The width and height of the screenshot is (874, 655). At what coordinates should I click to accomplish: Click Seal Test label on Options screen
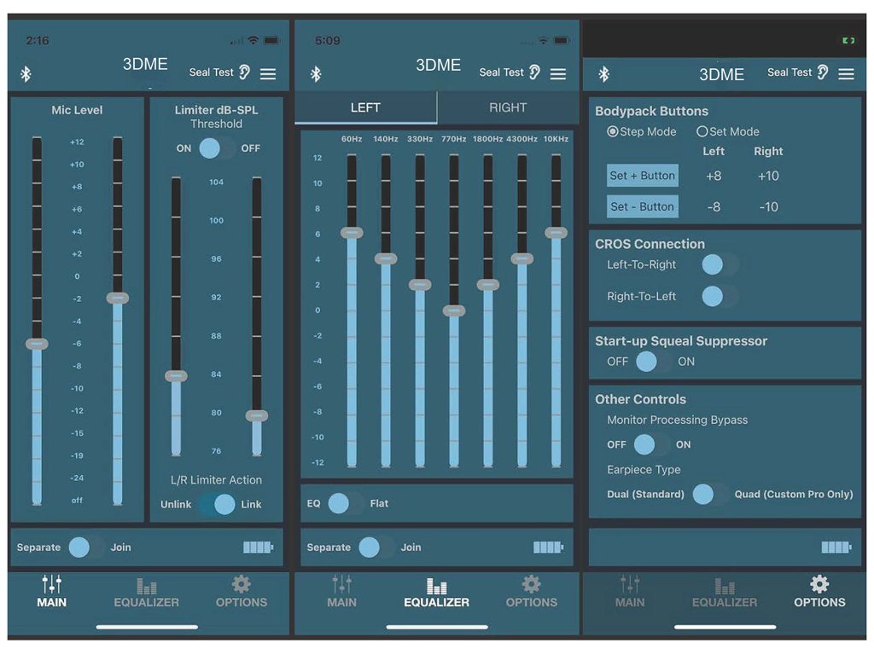(x=790, y=72)
